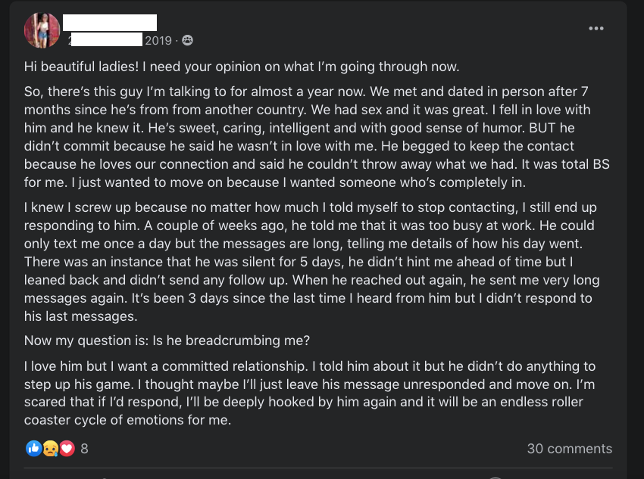Open the 30 comments link
644x479 pixels.
pos(569,449)
